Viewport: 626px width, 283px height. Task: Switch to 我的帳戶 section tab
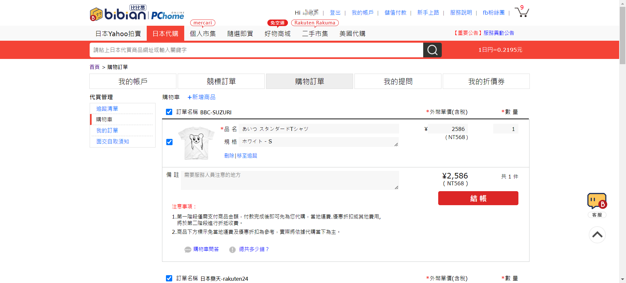click(133, 81)
